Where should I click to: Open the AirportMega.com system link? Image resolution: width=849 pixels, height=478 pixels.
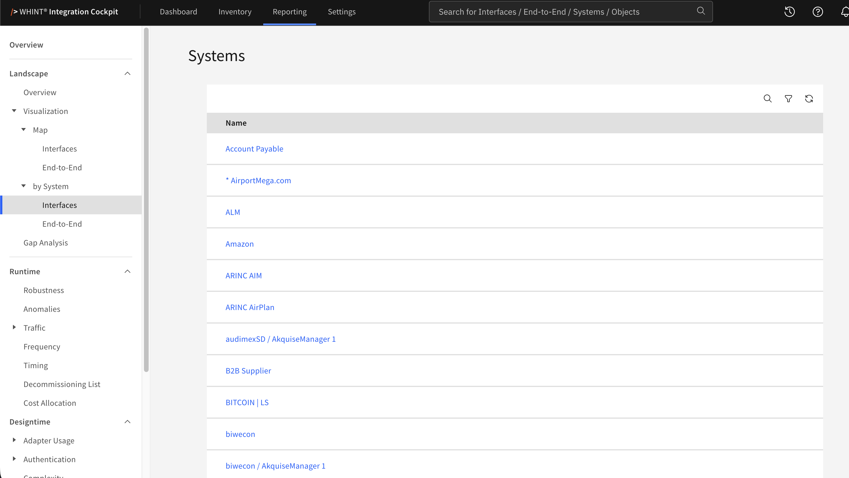coord(259,180)
